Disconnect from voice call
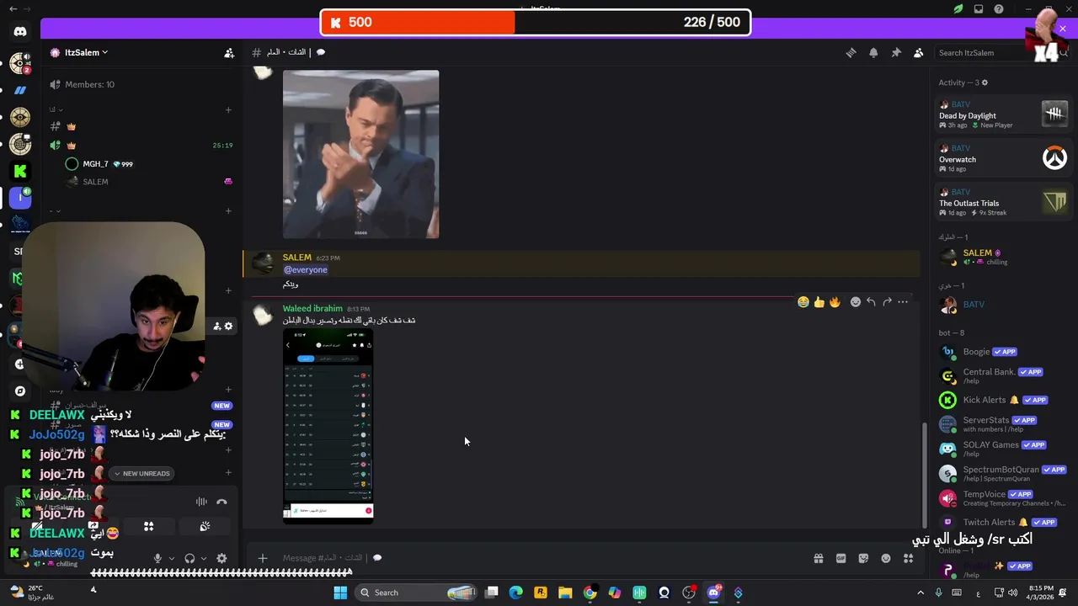 tap(221, 502)
